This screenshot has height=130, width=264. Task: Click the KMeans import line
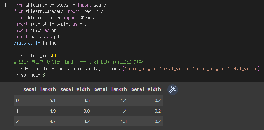(x=54, y=18)
